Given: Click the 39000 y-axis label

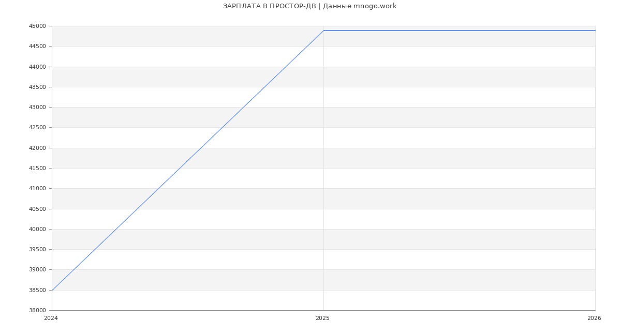Looking at the screenshot, I should pos(37,270).
